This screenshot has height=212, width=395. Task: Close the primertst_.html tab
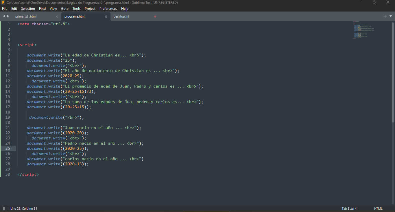click(57, 17)
